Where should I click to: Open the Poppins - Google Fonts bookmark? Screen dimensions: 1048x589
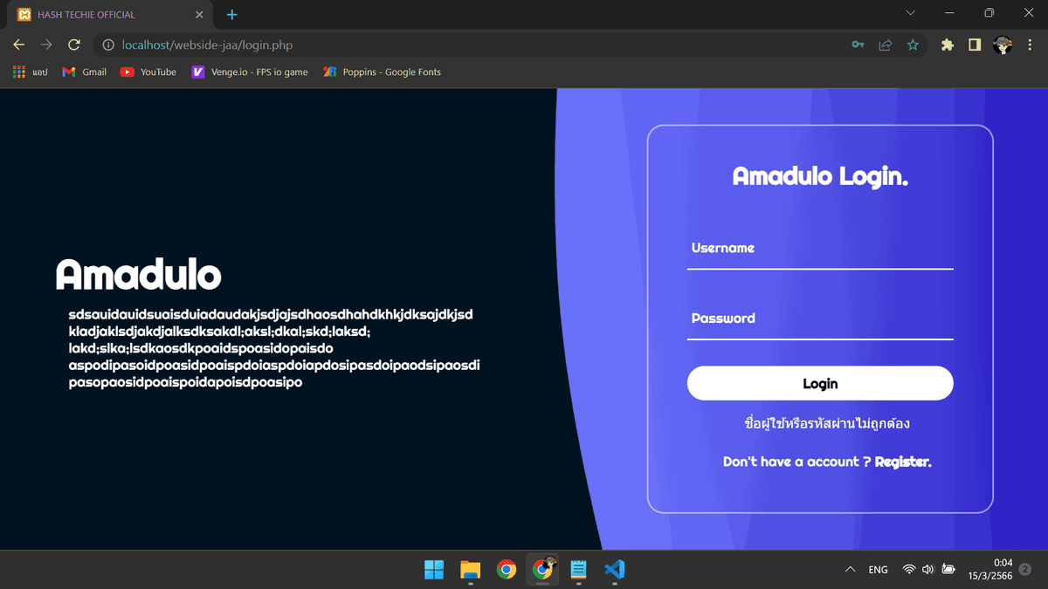(382, 72)
